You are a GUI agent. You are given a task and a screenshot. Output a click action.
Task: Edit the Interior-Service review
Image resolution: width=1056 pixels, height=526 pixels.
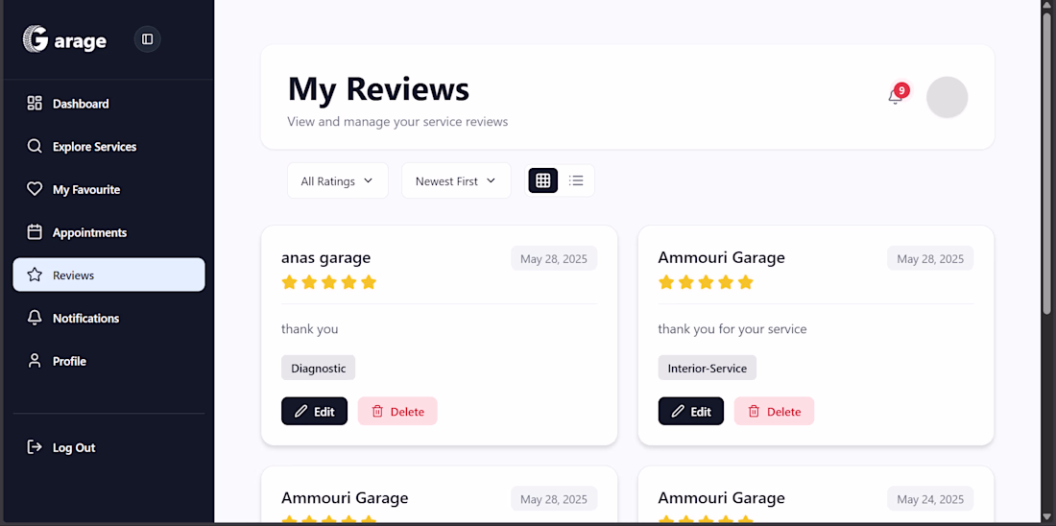690,411
